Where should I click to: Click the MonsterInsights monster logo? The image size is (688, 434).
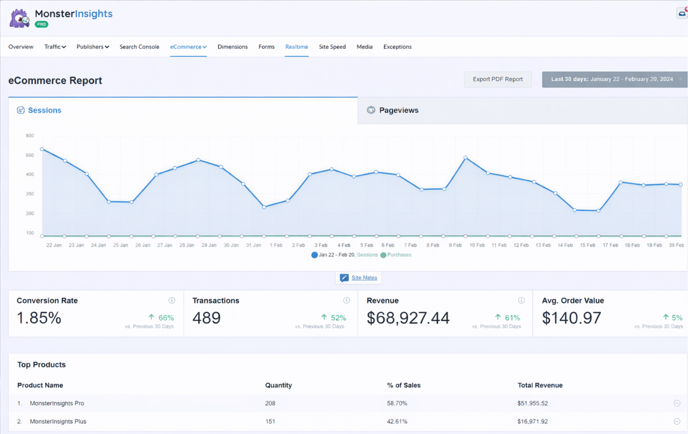[x=20, y=18]
